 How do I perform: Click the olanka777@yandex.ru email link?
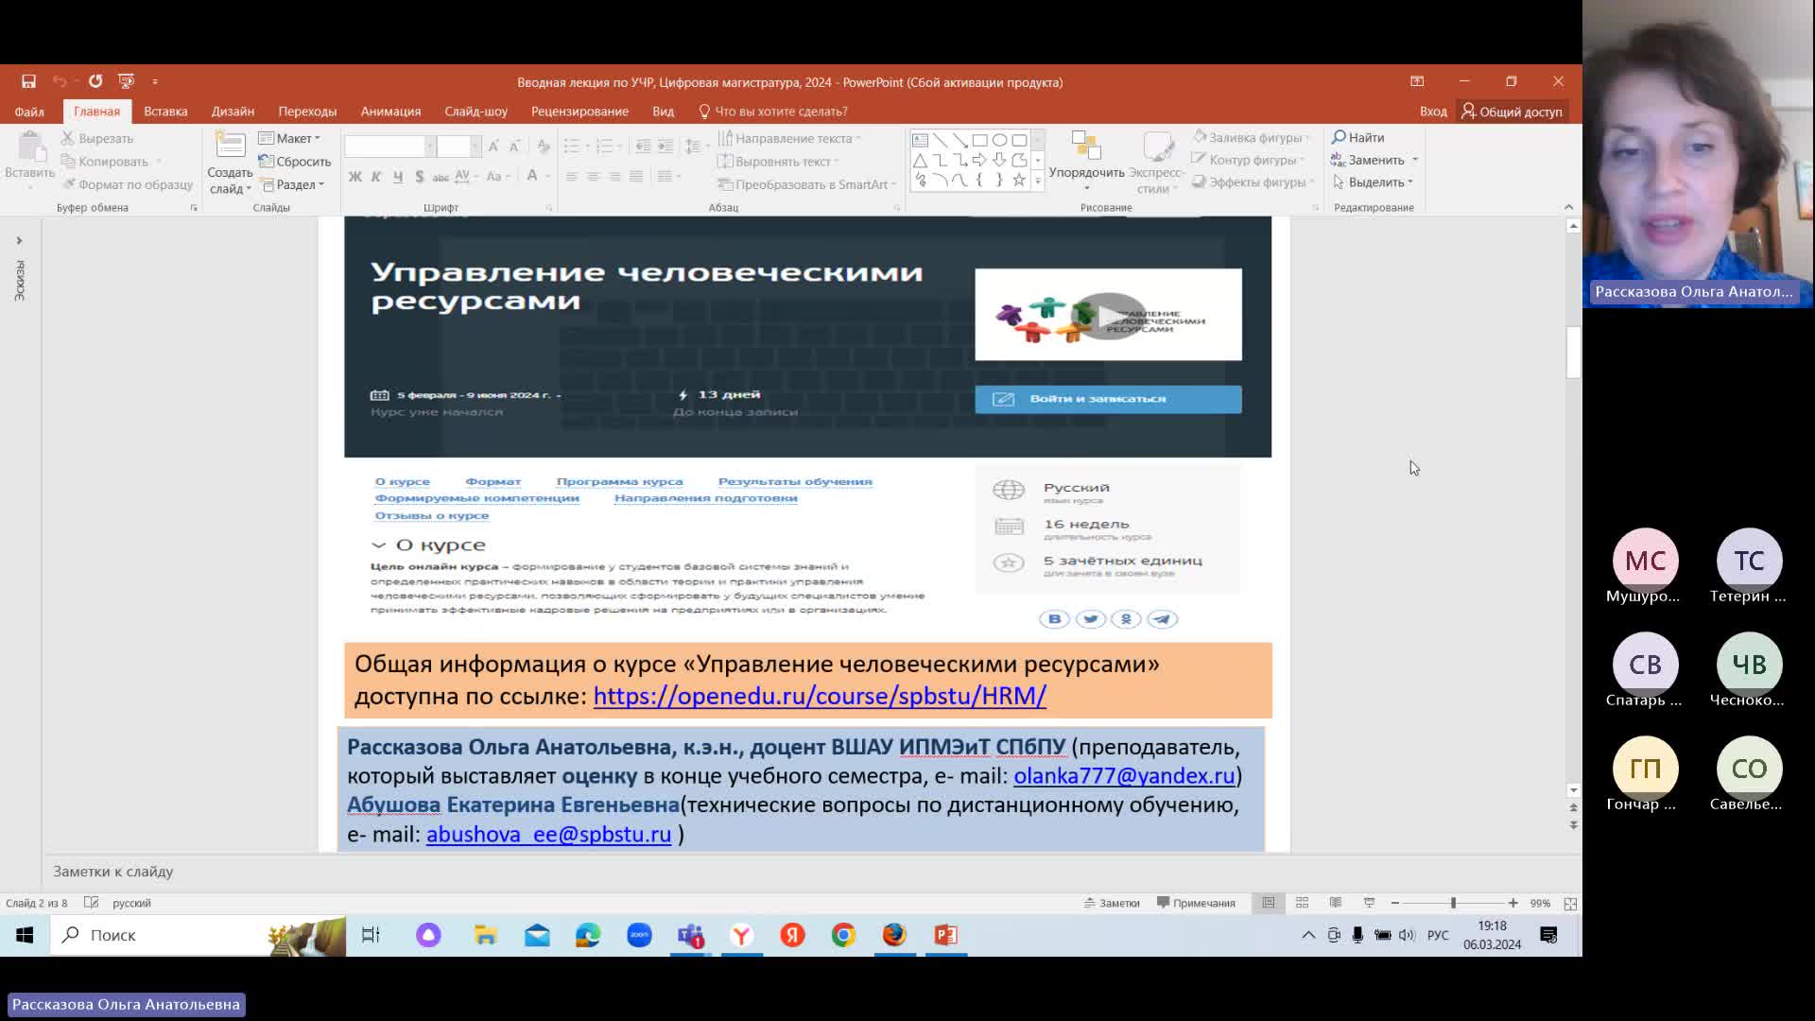point(1124,775)
